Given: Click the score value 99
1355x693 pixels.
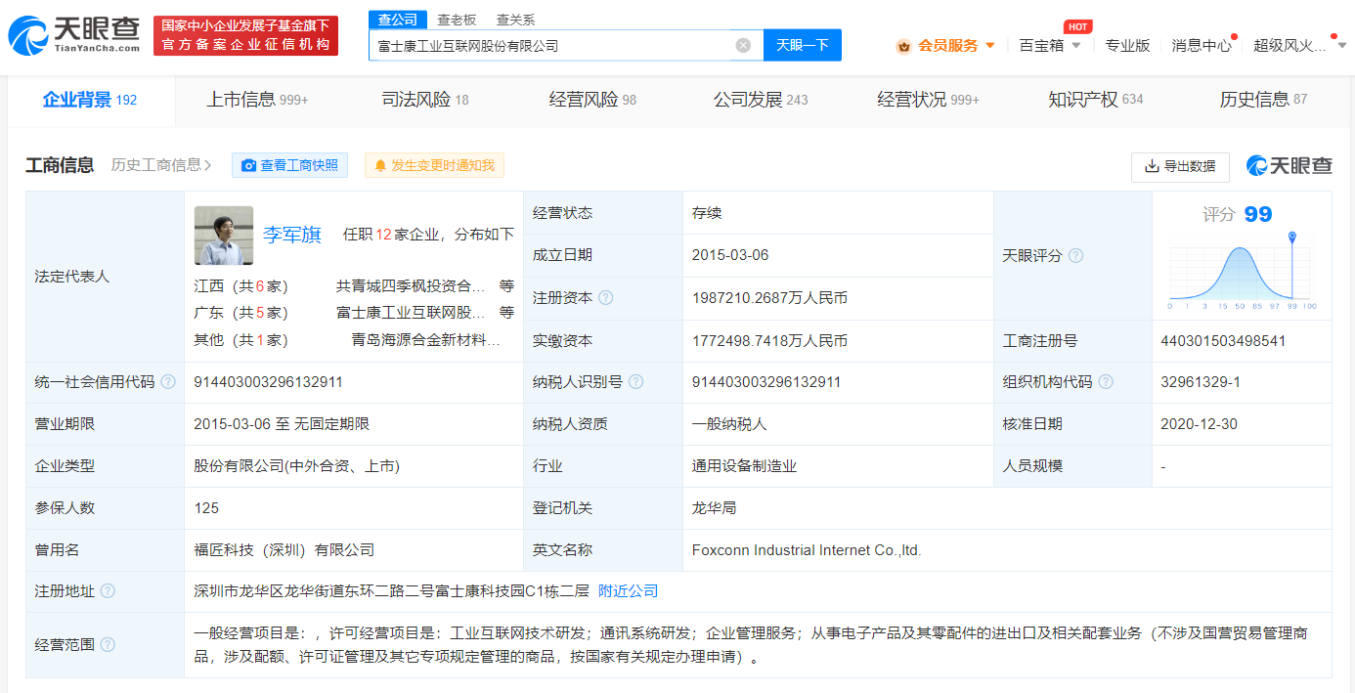Looking at the screenshot, I should (1258, 214).
